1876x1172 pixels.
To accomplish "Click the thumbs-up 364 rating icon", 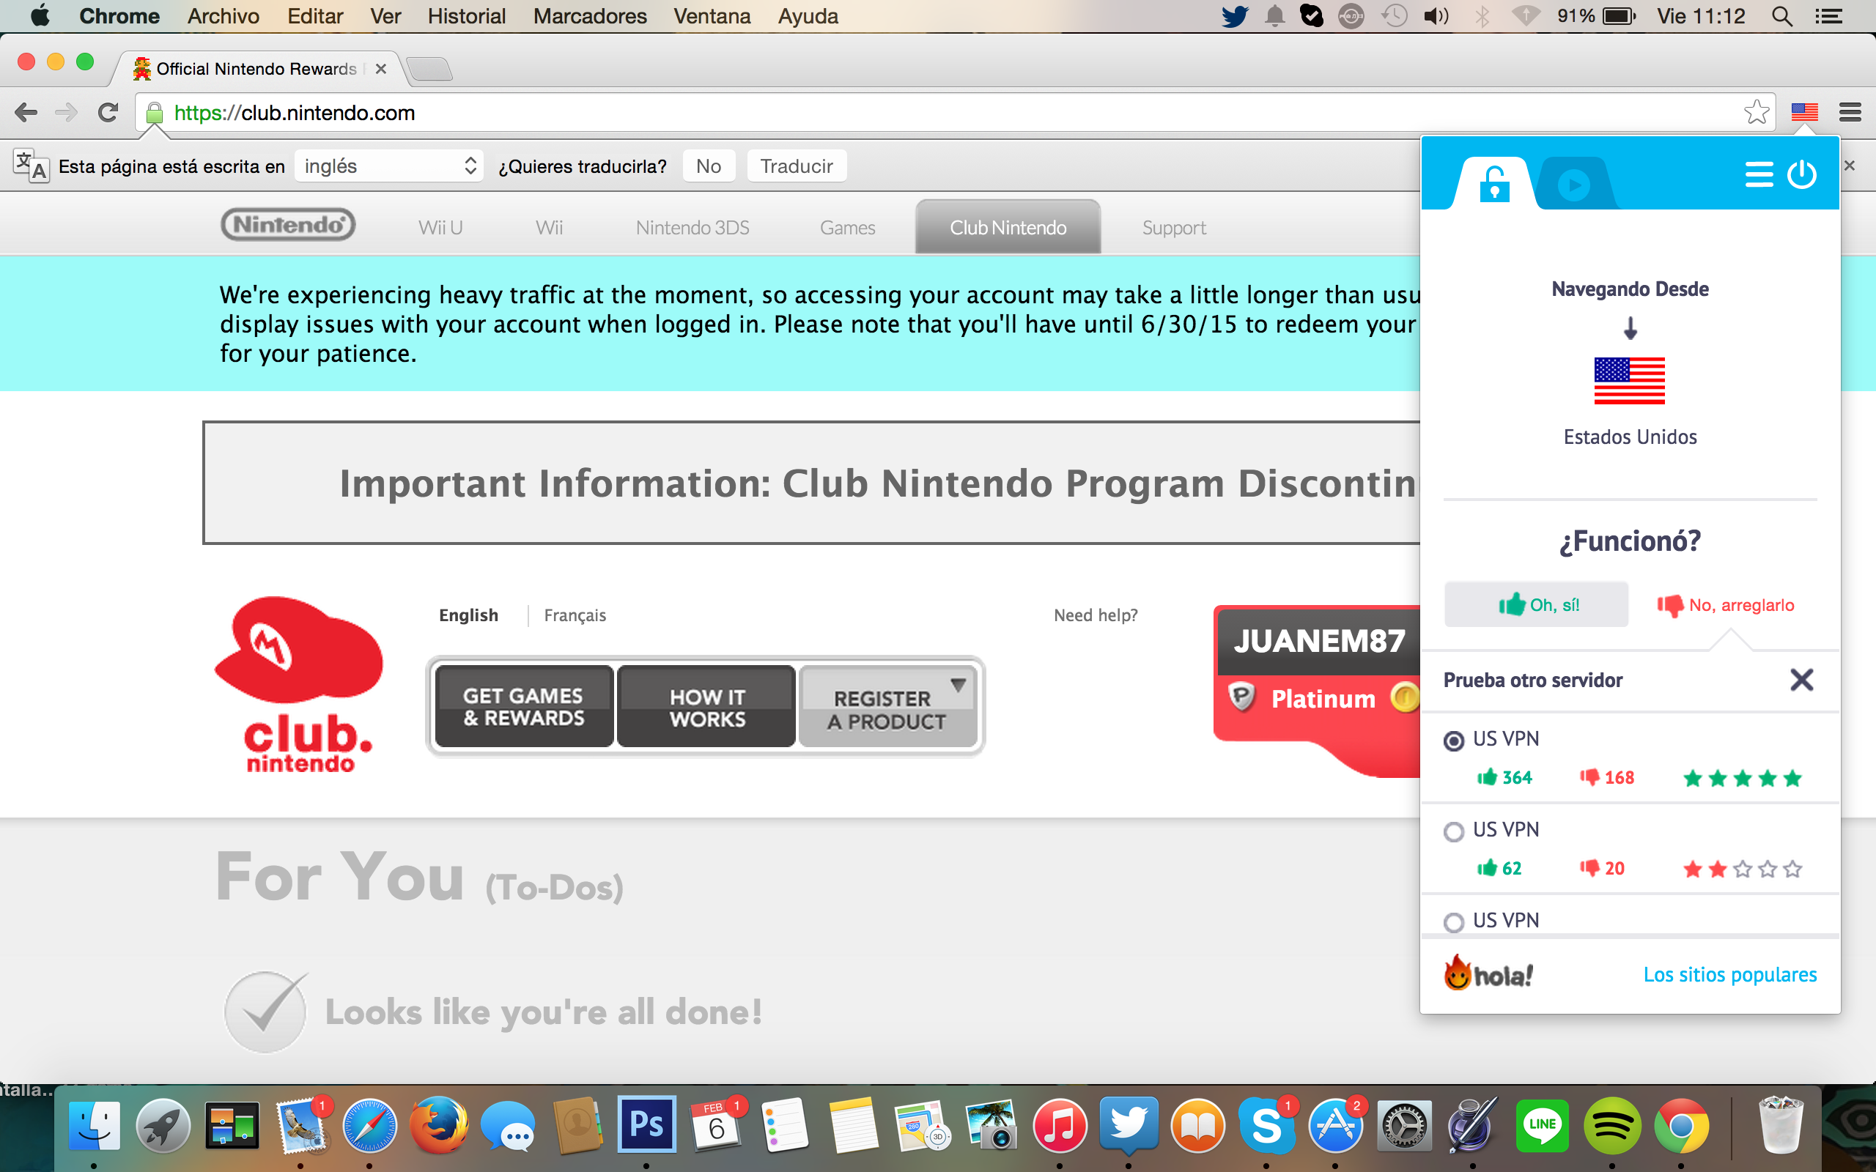I will [x=1486, y=776].
